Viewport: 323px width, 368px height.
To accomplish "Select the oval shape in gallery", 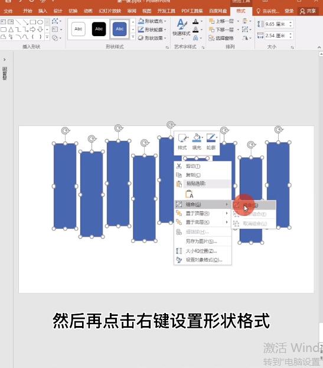I will (40, 22).
